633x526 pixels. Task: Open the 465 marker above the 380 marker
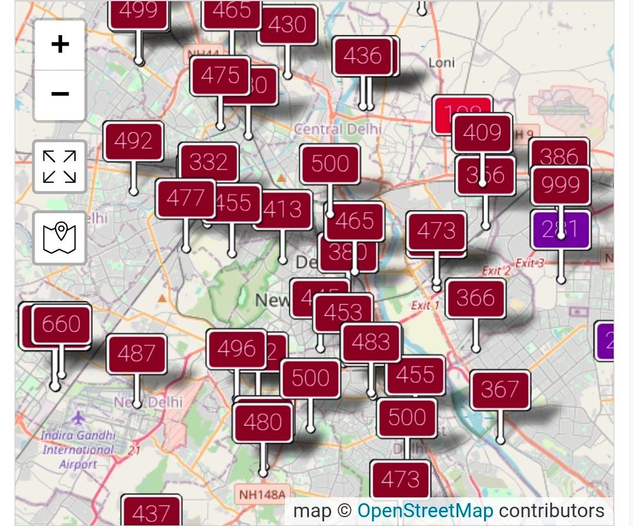(355, 221)
